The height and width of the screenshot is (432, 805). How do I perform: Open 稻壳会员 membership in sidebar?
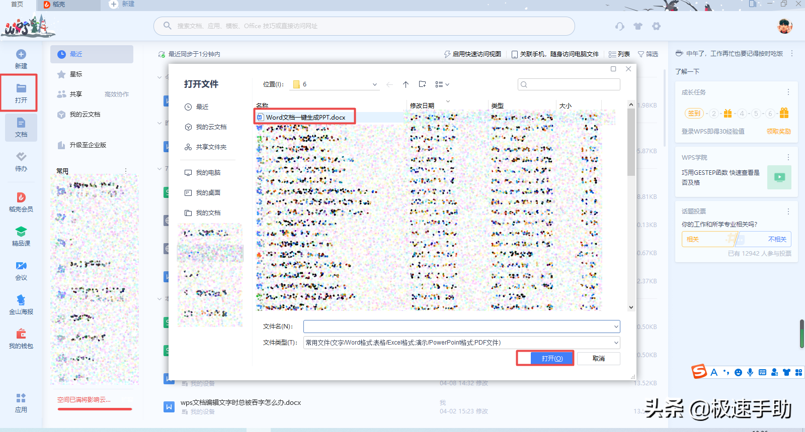[21, 202]
